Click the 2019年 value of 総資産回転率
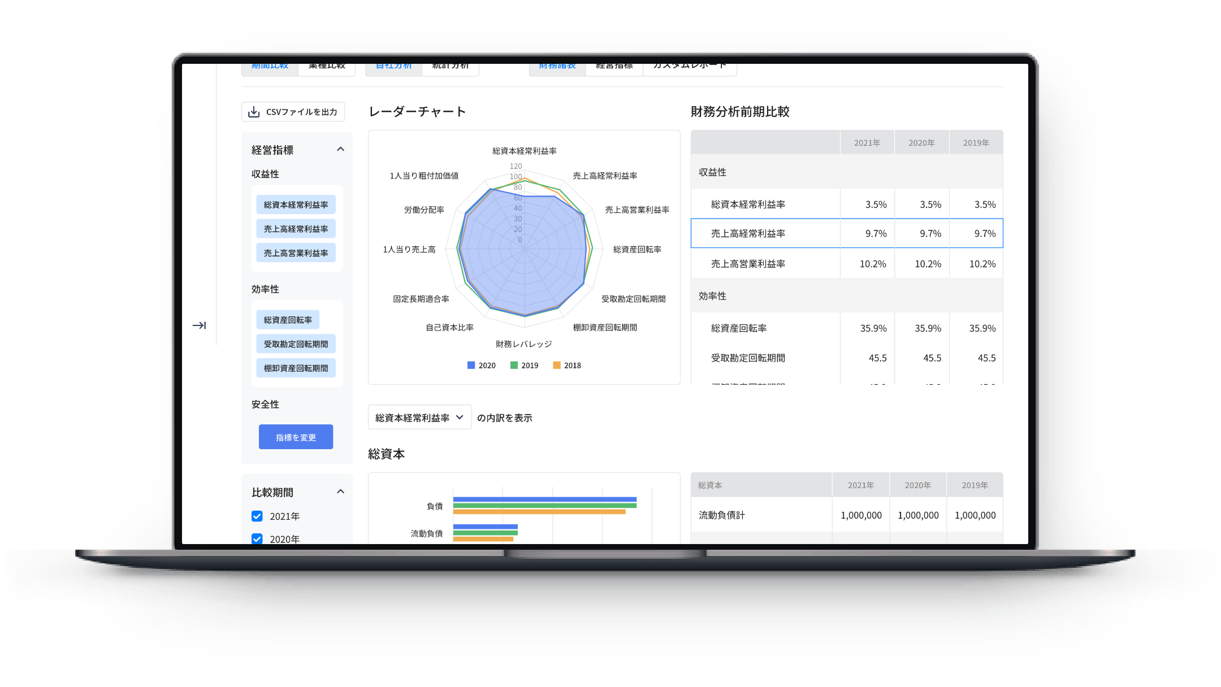Image resolution: width=1221 pixels, height=687 pixels. 982,328
